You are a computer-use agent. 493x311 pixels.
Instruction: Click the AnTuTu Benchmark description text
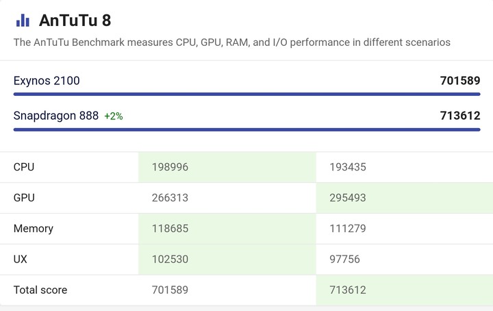click(x=232, y=42)
